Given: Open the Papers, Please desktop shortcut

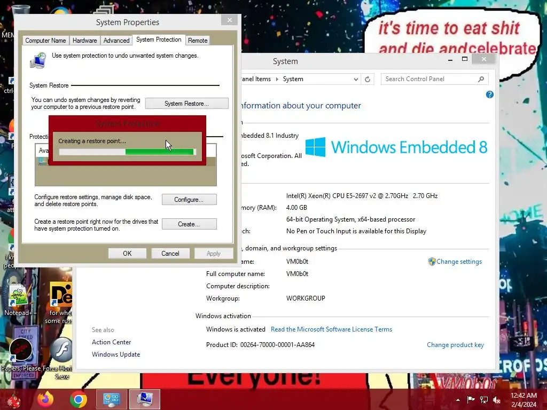Looking at the screenshot, I should coord(21,354).
